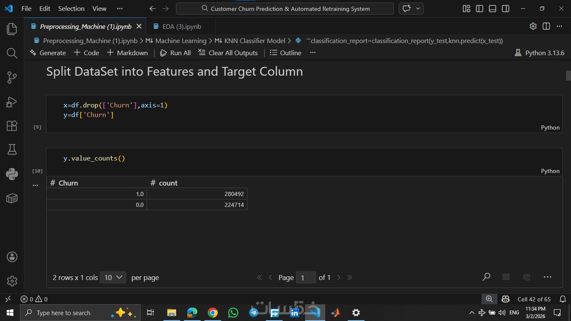Open magnifier search in output table
This screenshot has width=571, height=321.
click(x=487, y=277)
